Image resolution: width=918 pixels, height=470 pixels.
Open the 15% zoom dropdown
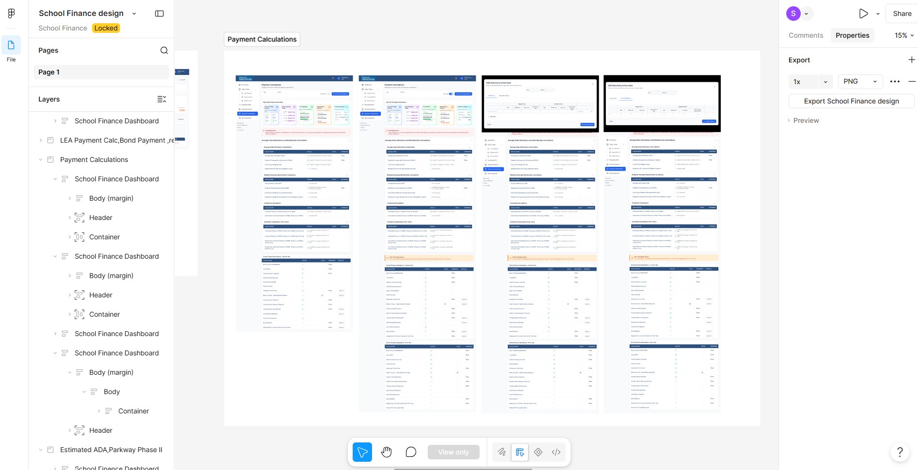(x=904, y=35)
